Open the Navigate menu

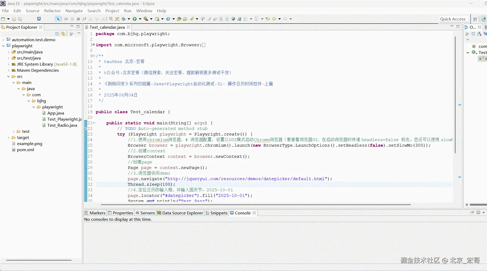[74, 11]
